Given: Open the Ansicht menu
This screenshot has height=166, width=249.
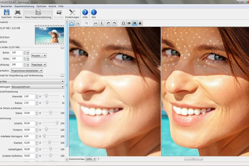Looking at the screenshot, I should pos(52,6).
